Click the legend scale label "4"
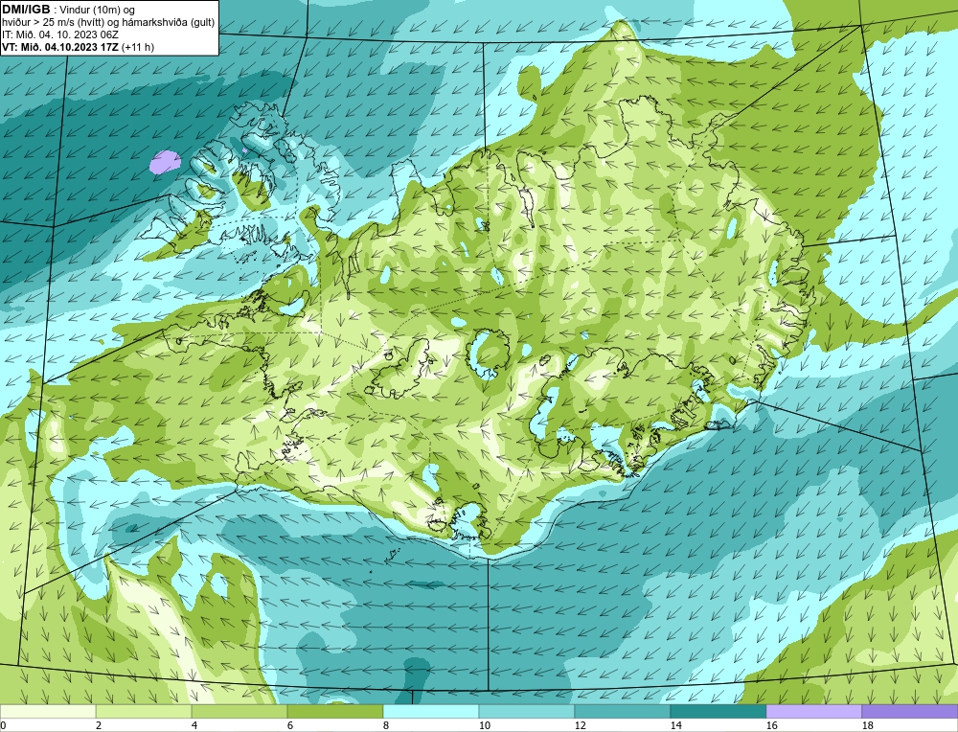This screenshot has height=732, width=958. [194, 725]
